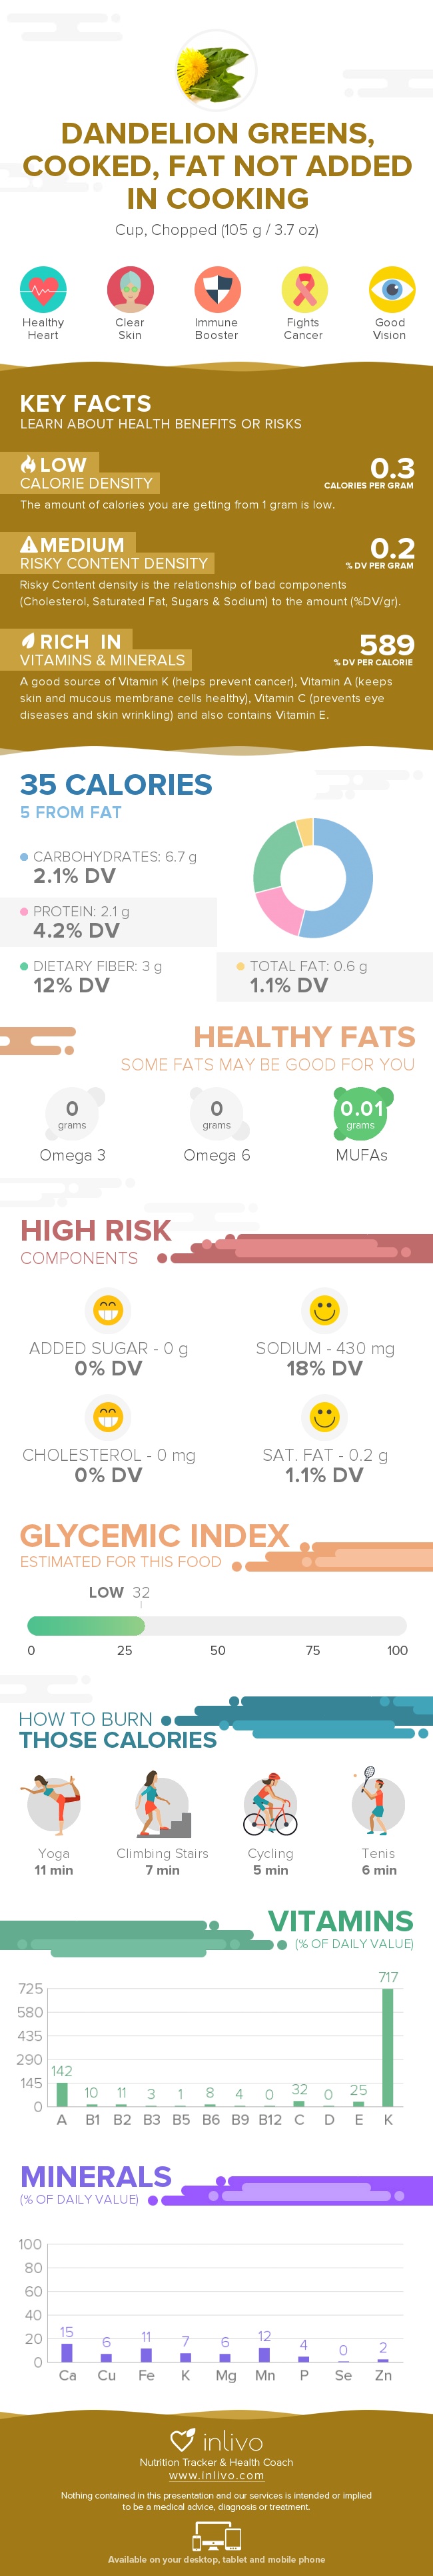Click the glycemic index progress bar
Image resolution: width=433 pixels, height=2576 pixels.
pyautogui.click(x=217, y=1626)
